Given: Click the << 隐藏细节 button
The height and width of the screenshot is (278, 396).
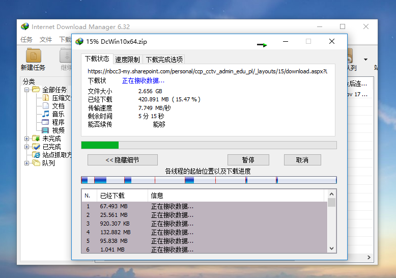Looking at the screenshot, I should [x=122, y=160].
